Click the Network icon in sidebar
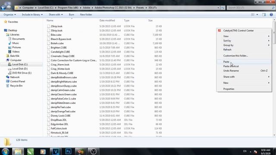This screenshot has width=276, height=155. (x=8, y=77)
